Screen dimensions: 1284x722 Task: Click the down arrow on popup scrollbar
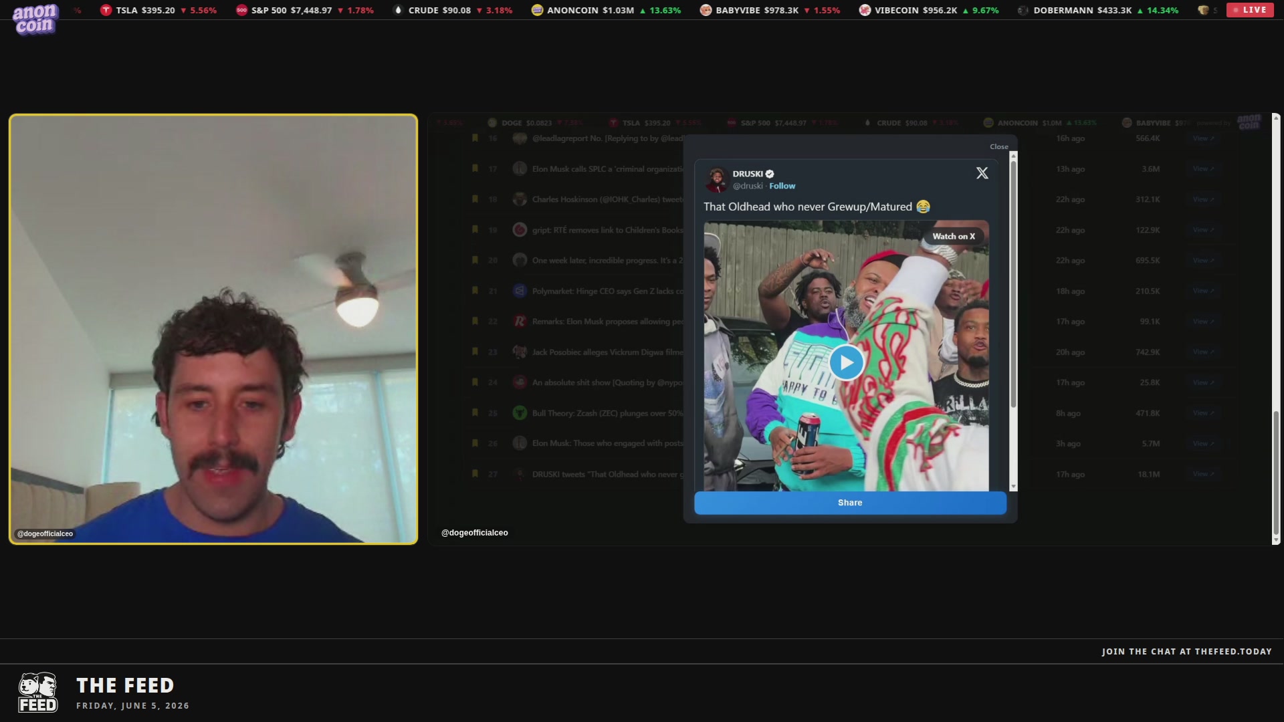pos(1013,487)
